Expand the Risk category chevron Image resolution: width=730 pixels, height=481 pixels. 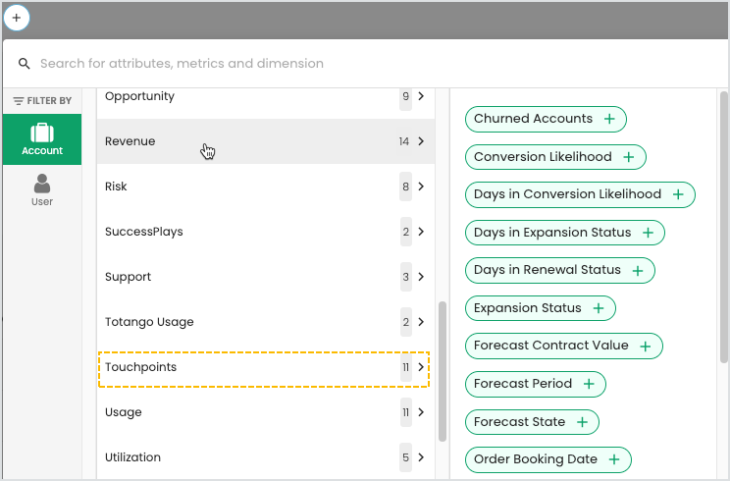coord(421,187)
